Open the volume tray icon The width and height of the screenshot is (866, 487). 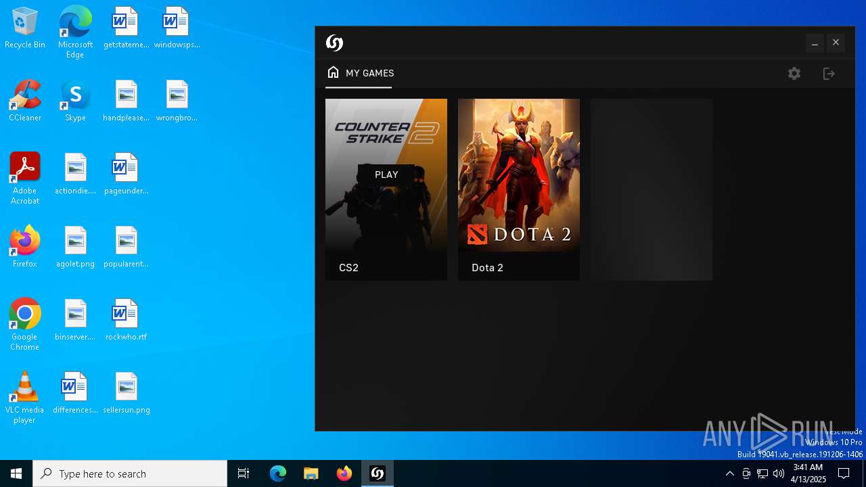(x=779, y=473)
